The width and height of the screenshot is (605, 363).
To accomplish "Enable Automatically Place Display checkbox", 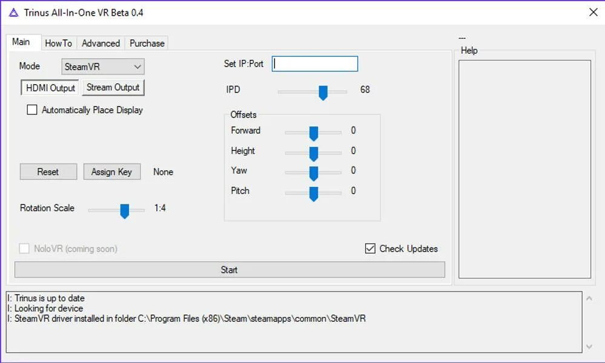I will click(x=32, y=110).
